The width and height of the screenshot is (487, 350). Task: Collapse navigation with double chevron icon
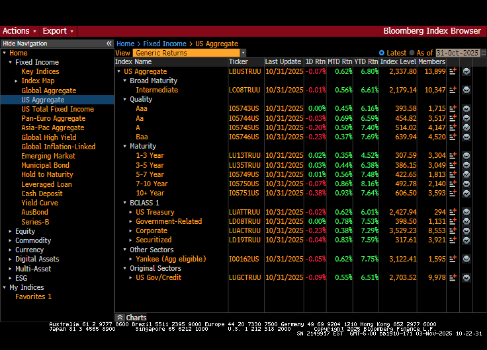point(109,44)
